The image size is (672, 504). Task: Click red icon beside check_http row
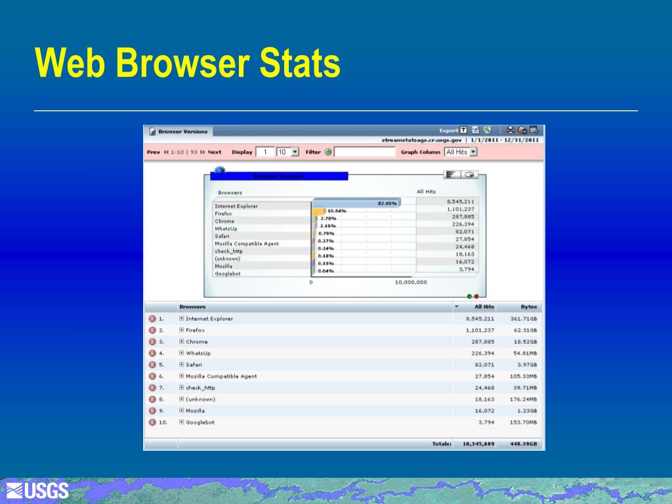[152, 388]
